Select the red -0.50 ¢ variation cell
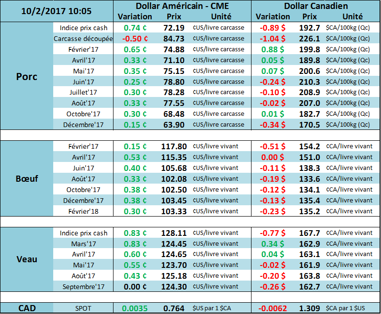Viewport: 381px width, 314px height. pyautogui.click(x=135, y=39)
